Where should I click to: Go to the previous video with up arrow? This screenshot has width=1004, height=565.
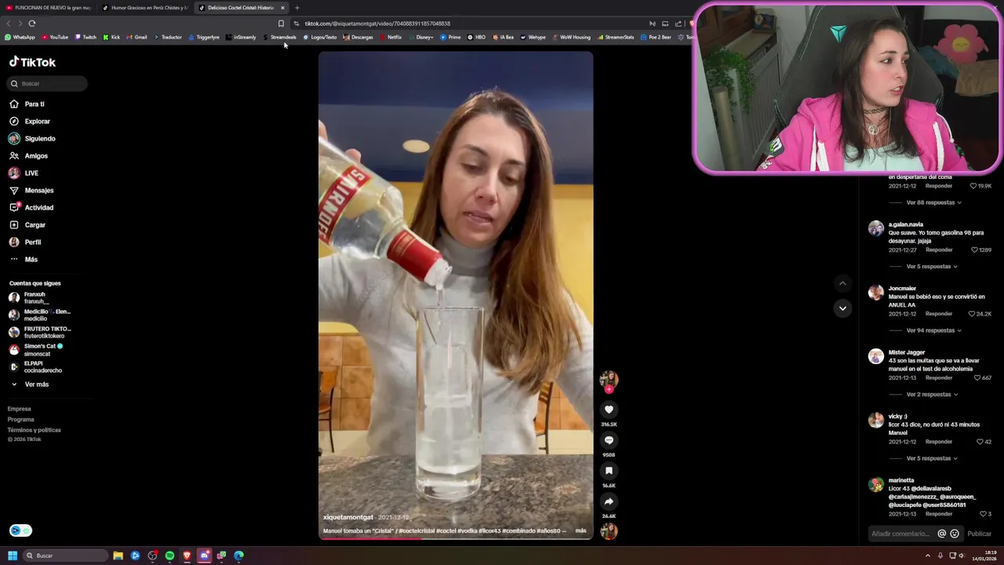(x=842, y=283)
